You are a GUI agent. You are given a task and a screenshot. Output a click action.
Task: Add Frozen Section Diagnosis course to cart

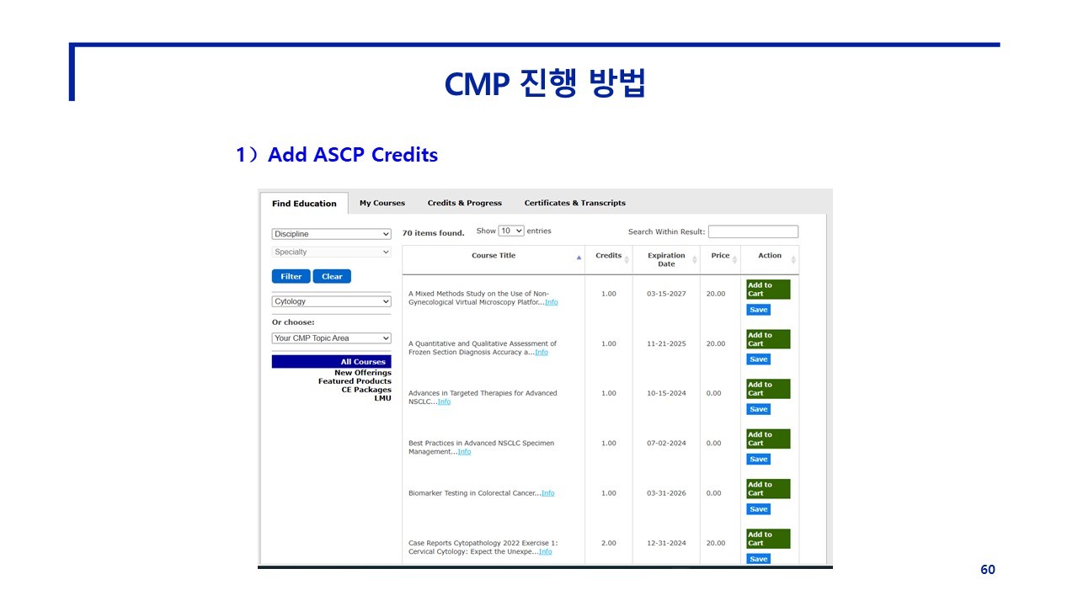coord(768,339)
